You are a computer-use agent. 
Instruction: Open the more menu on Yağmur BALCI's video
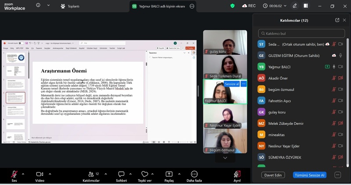click(x=244, y=84)
